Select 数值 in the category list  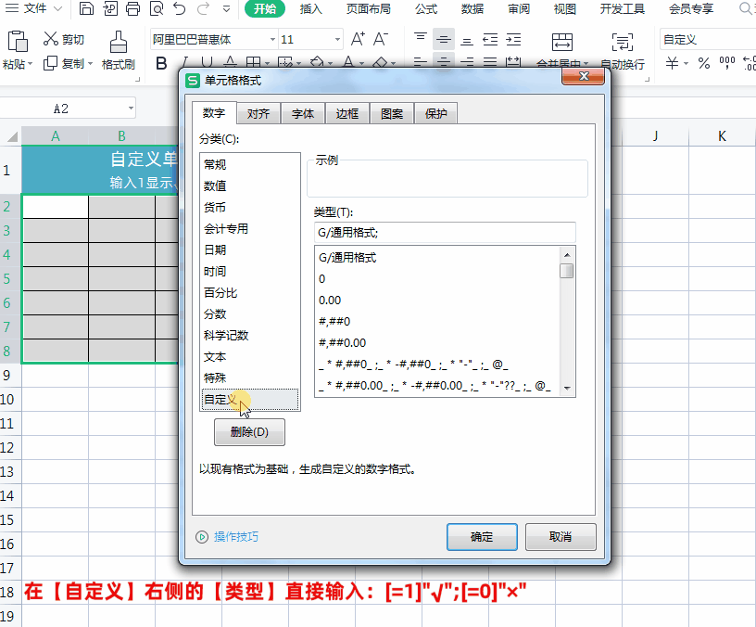250,186
